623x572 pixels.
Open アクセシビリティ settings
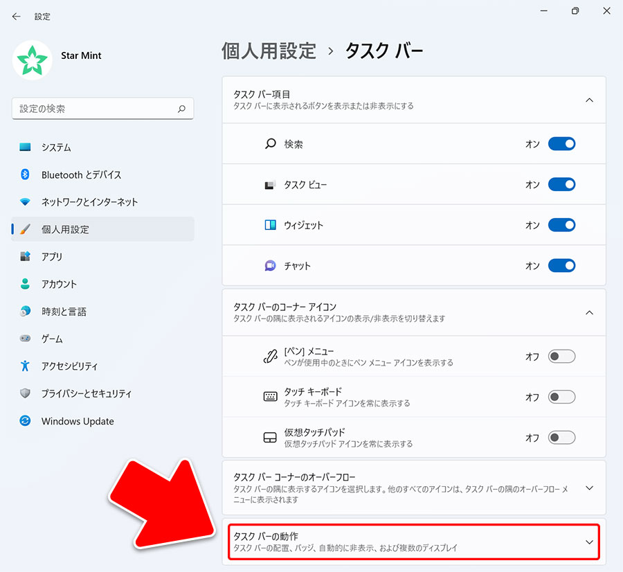102,366
